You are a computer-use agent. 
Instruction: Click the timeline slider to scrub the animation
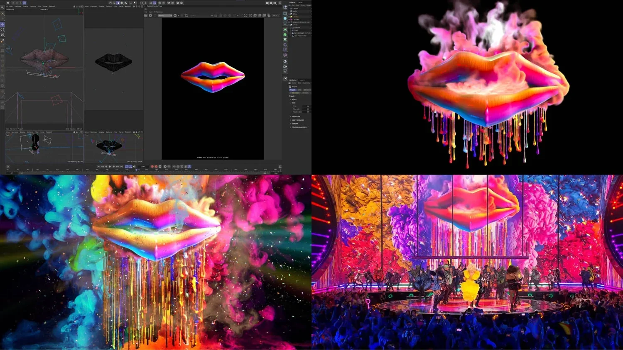[136, 169]
